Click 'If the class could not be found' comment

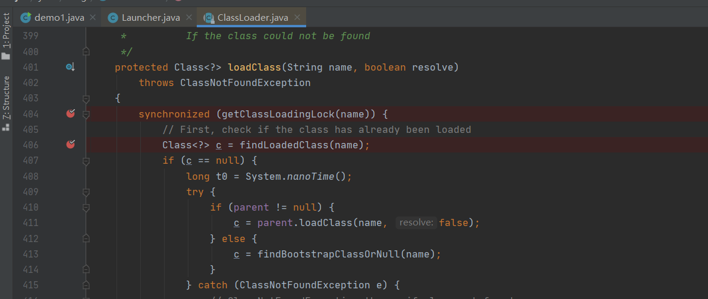[278, 36]
